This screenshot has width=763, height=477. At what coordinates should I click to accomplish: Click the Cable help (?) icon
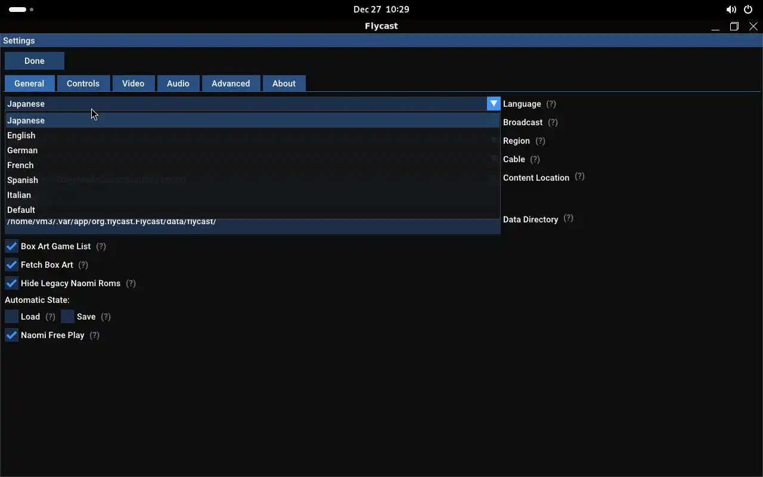click(535, 159)
